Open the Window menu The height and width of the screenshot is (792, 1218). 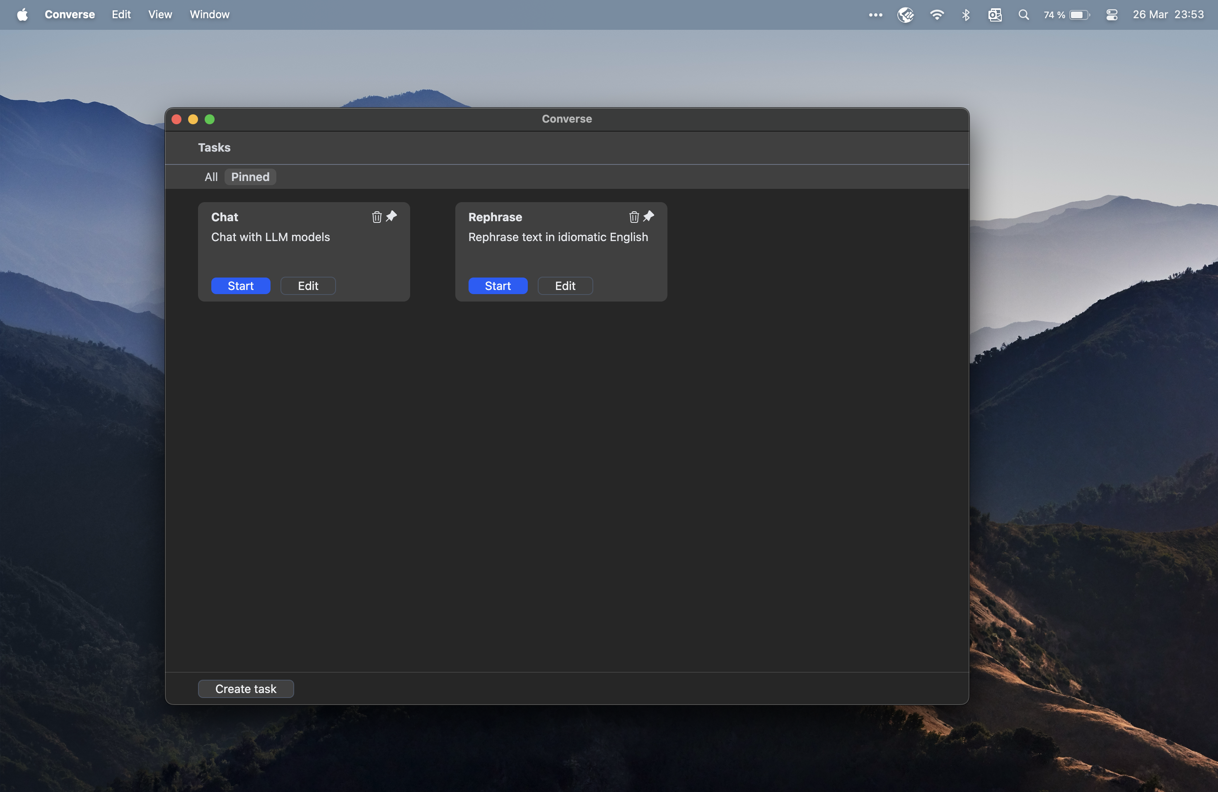(x=210, y=14)
